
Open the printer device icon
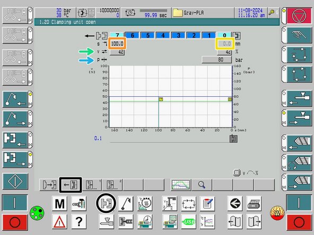pos(254,203)
